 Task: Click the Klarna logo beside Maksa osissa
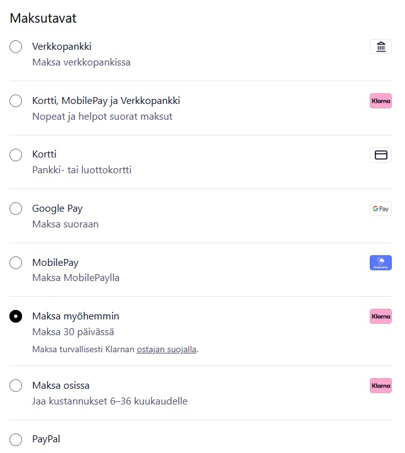380,386
